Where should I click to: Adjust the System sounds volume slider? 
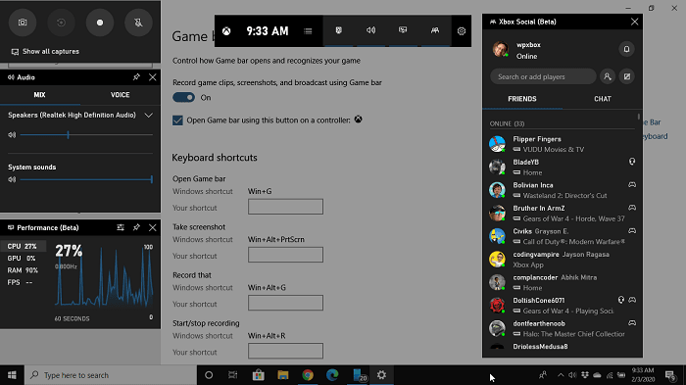pos(86,179)
